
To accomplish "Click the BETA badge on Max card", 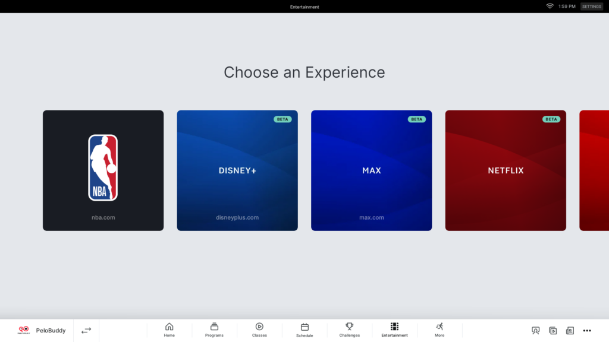I will coord(417,119).
